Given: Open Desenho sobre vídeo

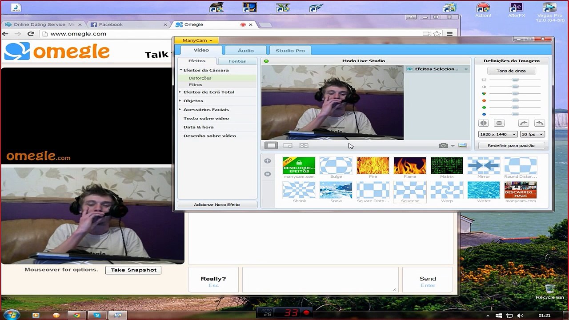Looking at the screenshot, I should point(210,136).
